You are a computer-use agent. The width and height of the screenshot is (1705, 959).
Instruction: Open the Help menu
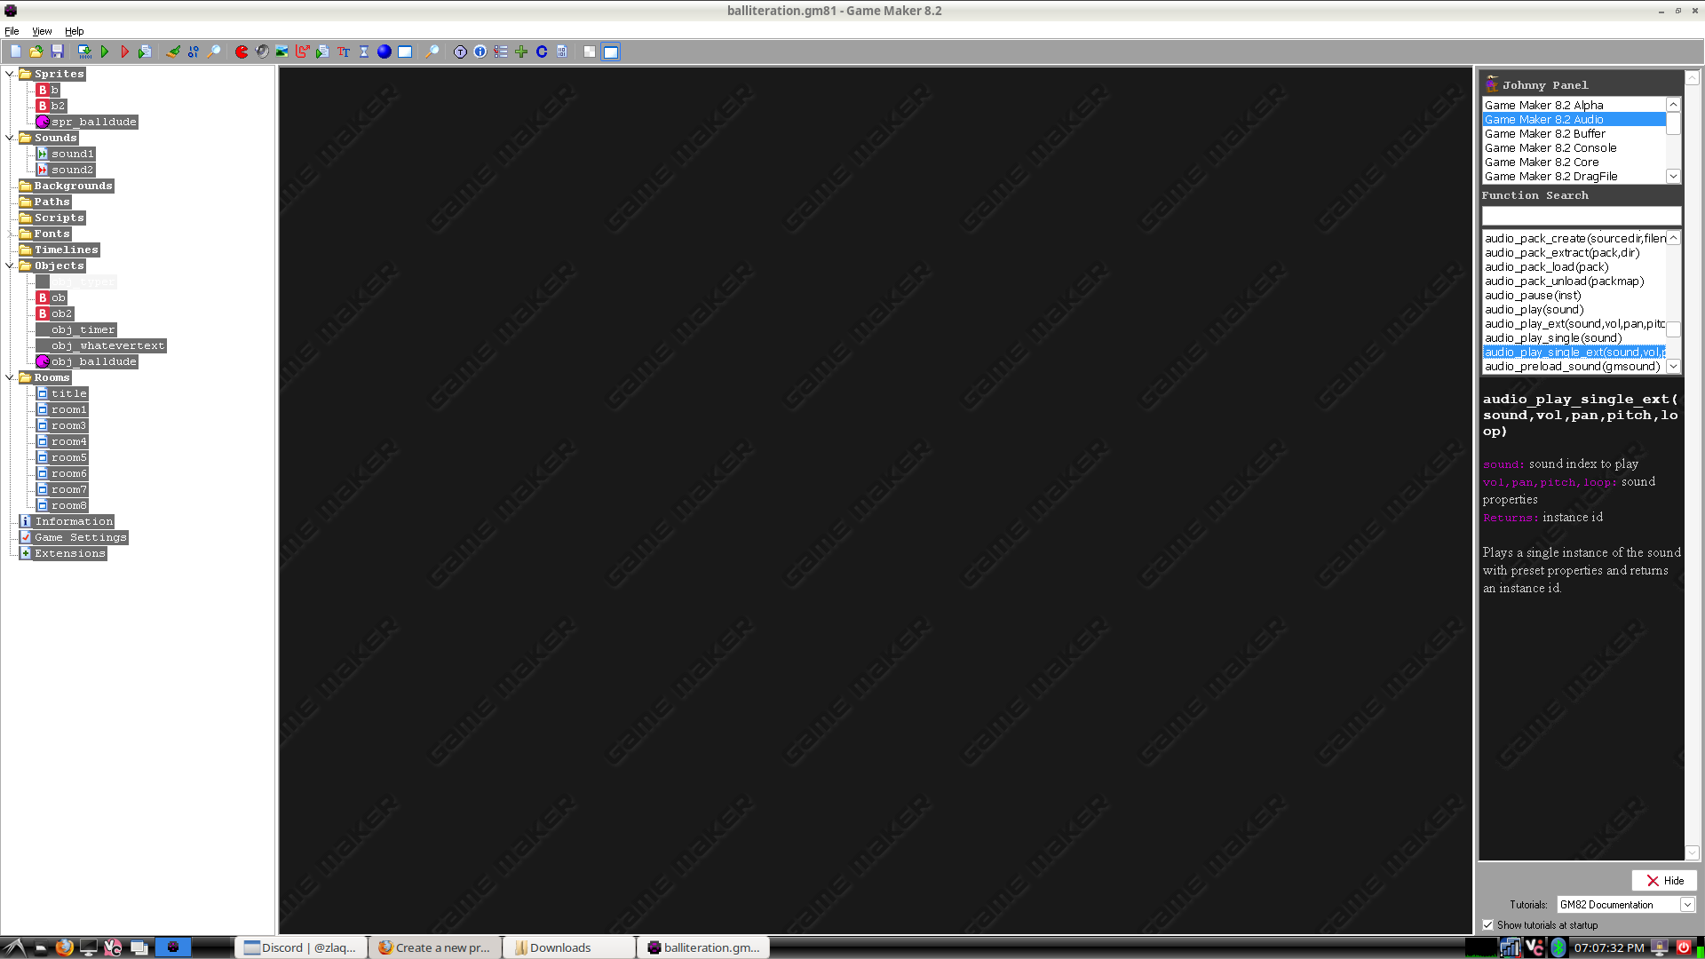[74, 31]
